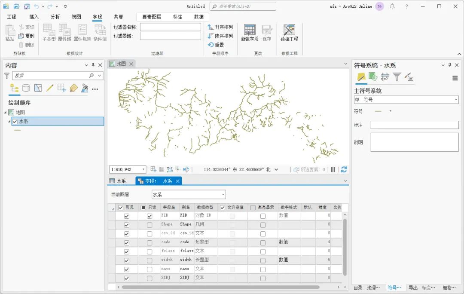Click the 重置 reset button
Screen dimensions: 464x294
click(x=216, y=45)
